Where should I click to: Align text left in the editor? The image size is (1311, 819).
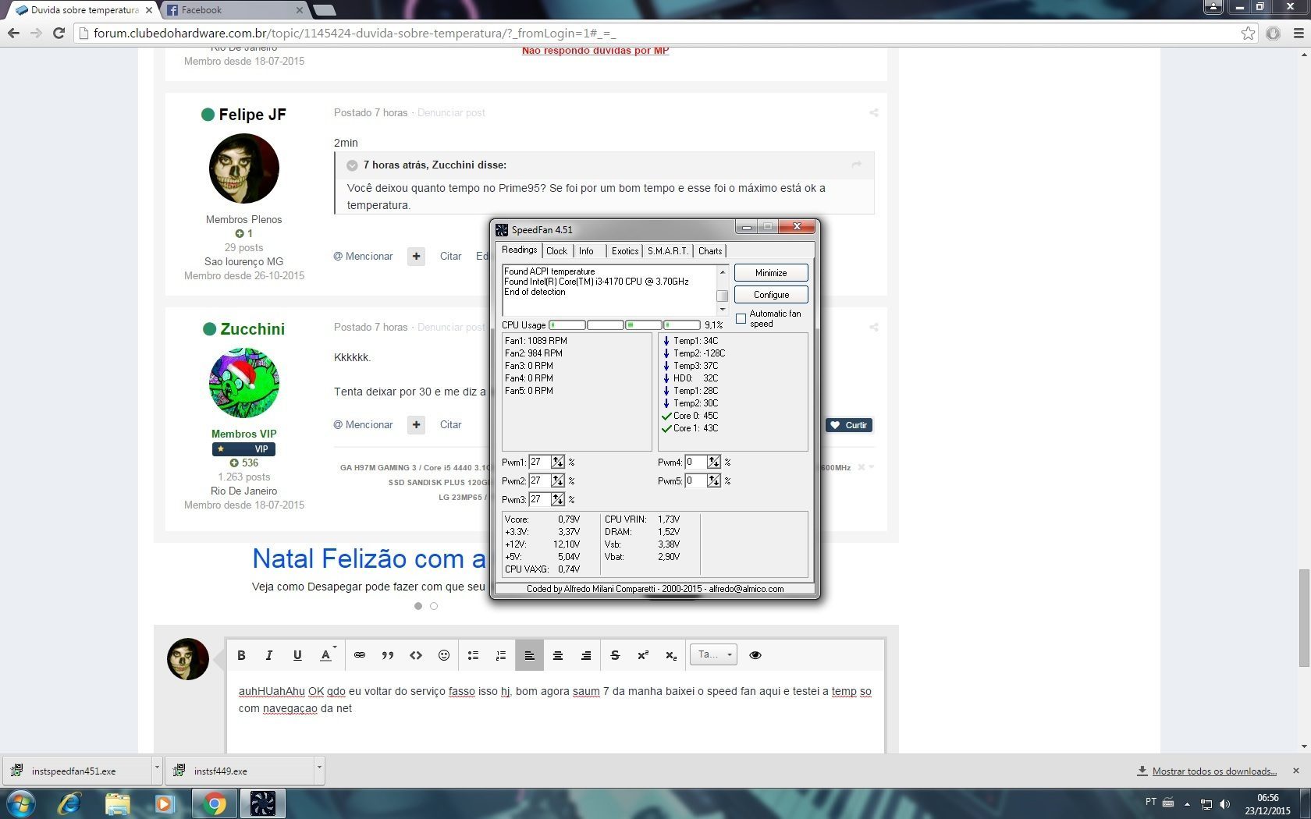point(529,655)
